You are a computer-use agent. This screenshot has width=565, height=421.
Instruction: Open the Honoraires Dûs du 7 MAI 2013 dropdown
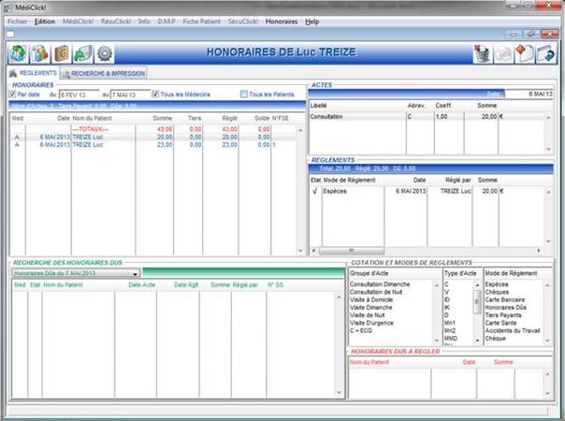pyautogui.click(x=76, y=273)
